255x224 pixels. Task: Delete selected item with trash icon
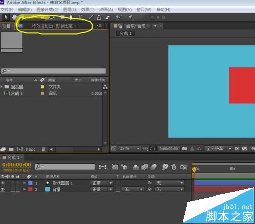click(x=43, y=149)
